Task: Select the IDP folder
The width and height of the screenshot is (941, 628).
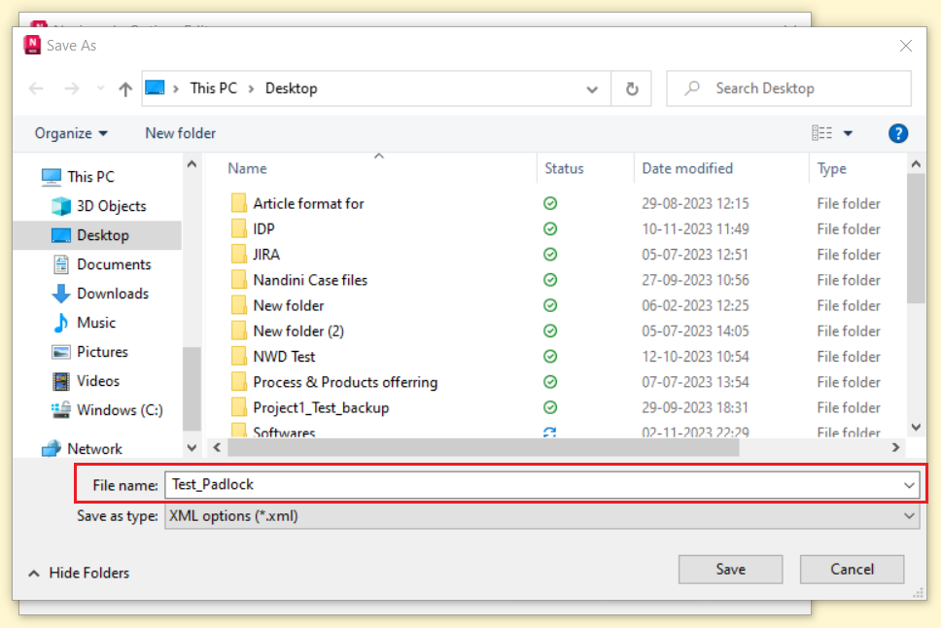Action: [x=263, y=229]
